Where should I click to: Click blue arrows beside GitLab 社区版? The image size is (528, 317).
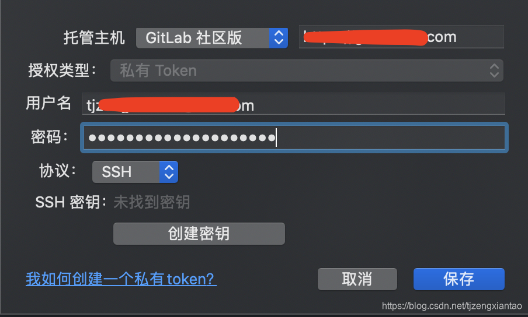(x=279, y=38)
